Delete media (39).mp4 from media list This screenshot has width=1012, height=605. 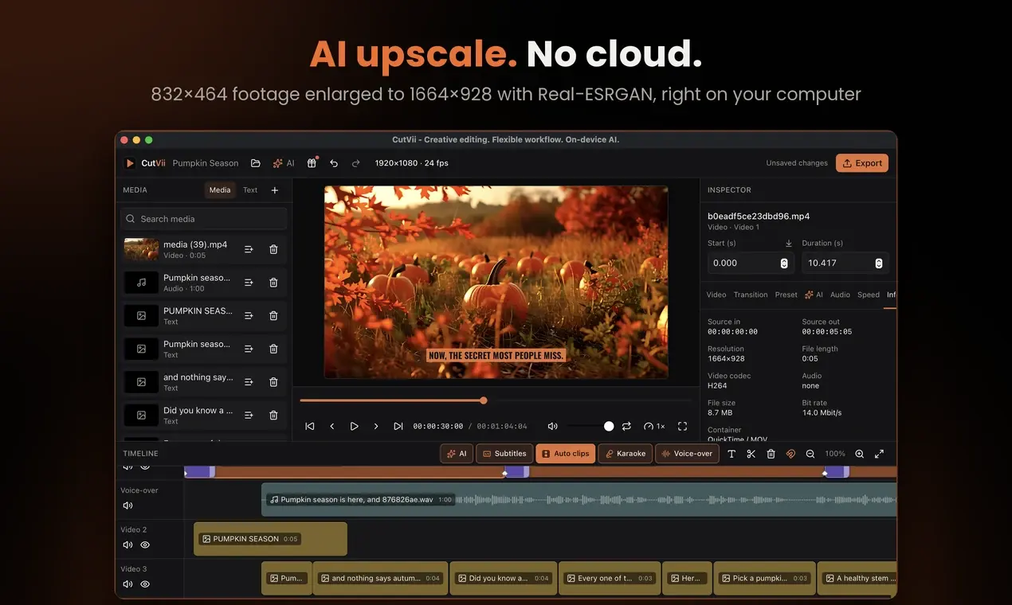pyautogui.click(x=273, y=249)
